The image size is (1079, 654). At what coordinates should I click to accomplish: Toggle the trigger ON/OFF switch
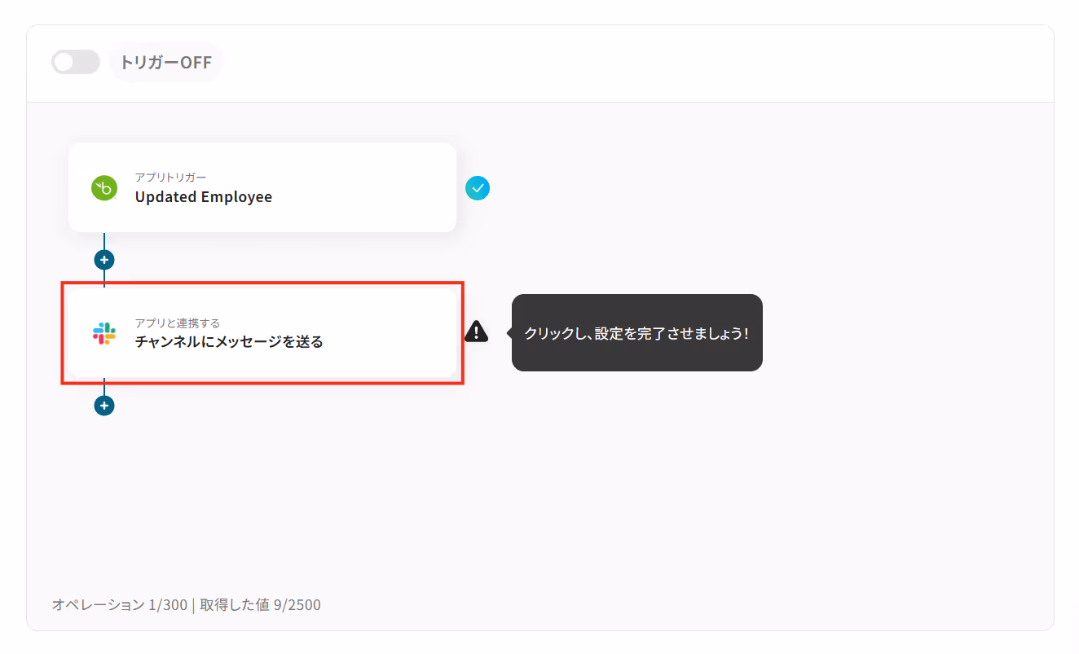[x=76, y=62]
